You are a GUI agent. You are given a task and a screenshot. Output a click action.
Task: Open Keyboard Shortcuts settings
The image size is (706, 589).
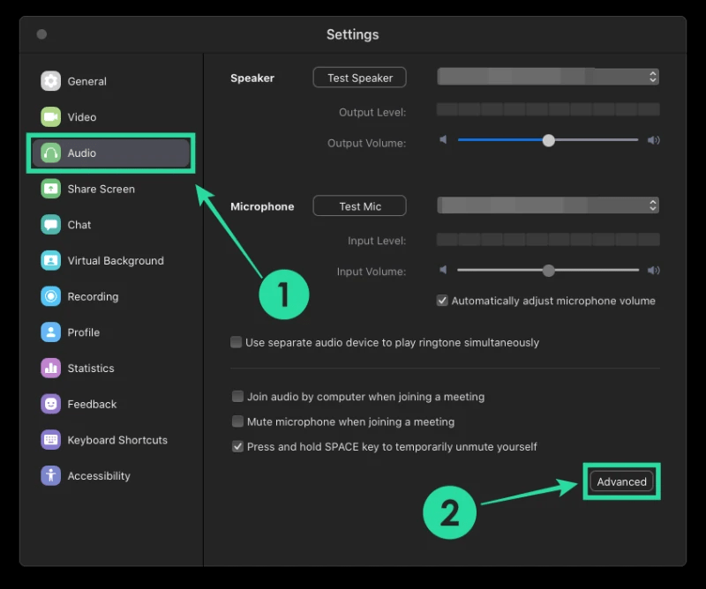[x=53, y=440]
